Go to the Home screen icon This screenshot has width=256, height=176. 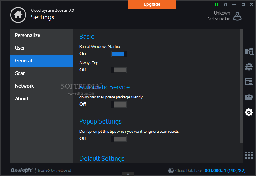[x=18, y=15]
